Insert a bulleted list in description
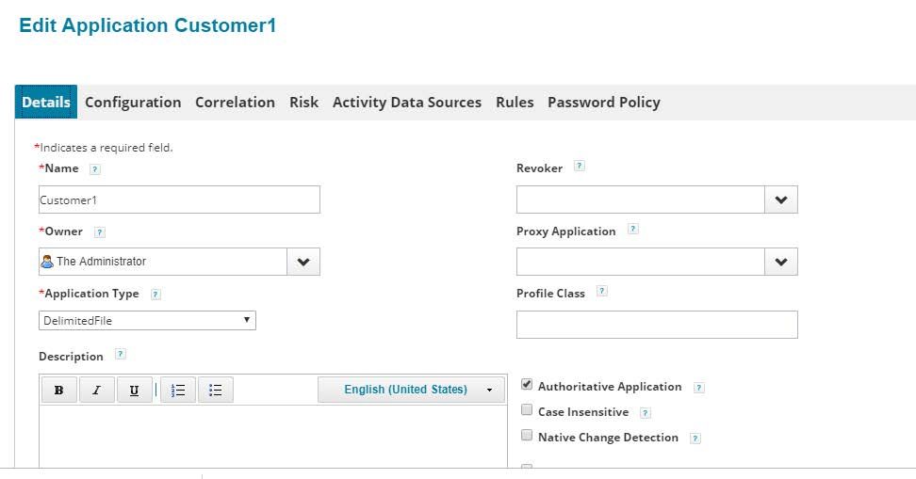This screenshot has height=479, width=916. click(215, 391)
